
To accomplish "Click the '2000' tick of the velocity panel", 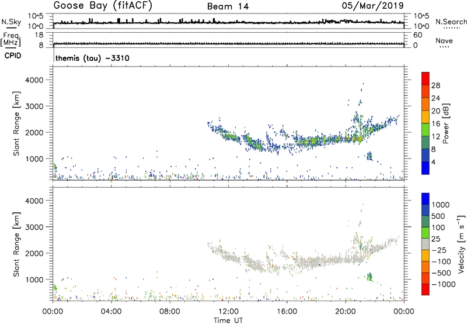I will pyautogui.click(x=34, y=253).
